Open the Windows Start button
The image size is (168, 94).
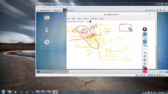click(3, 92)
